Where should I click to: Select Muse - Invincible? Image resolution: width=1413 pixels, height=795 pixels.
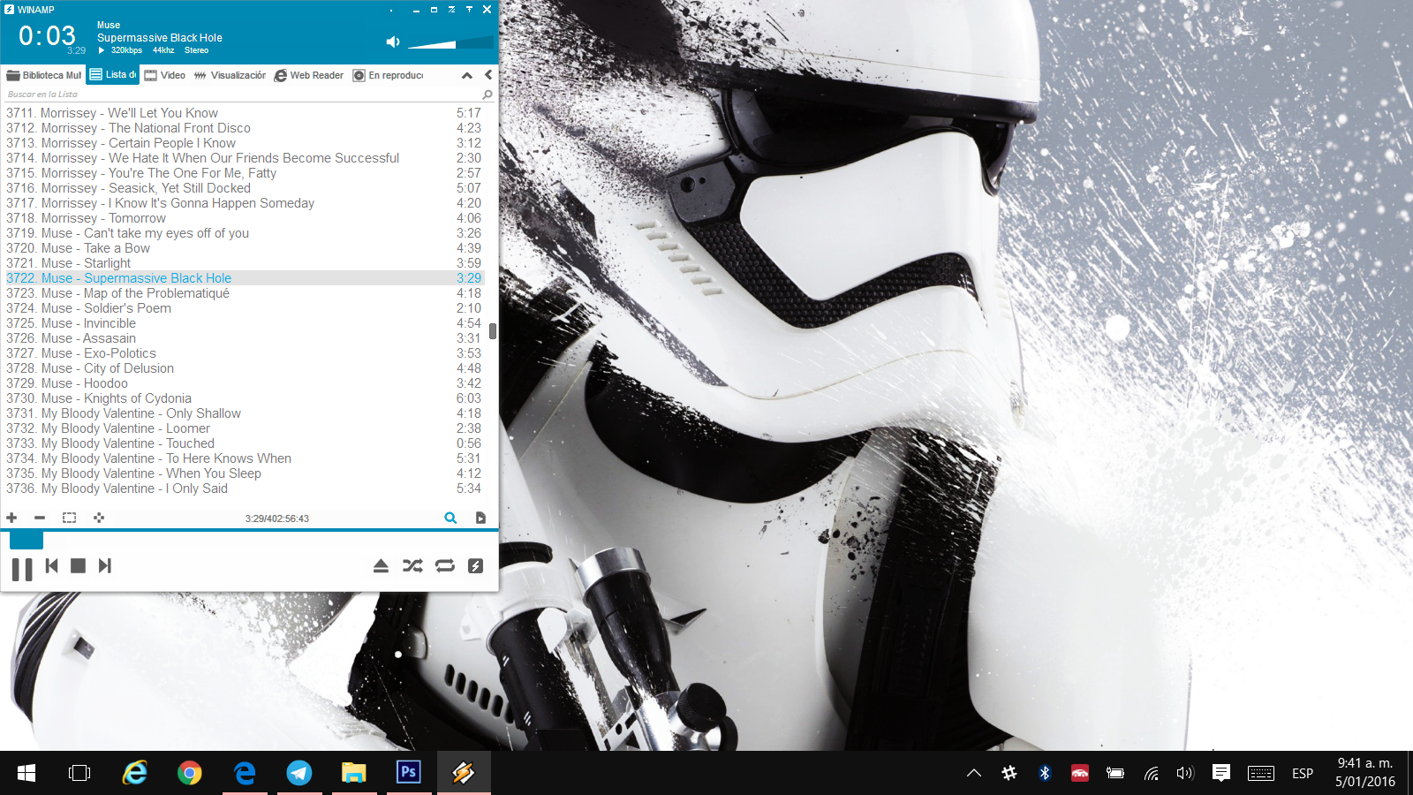click(244, 323)
